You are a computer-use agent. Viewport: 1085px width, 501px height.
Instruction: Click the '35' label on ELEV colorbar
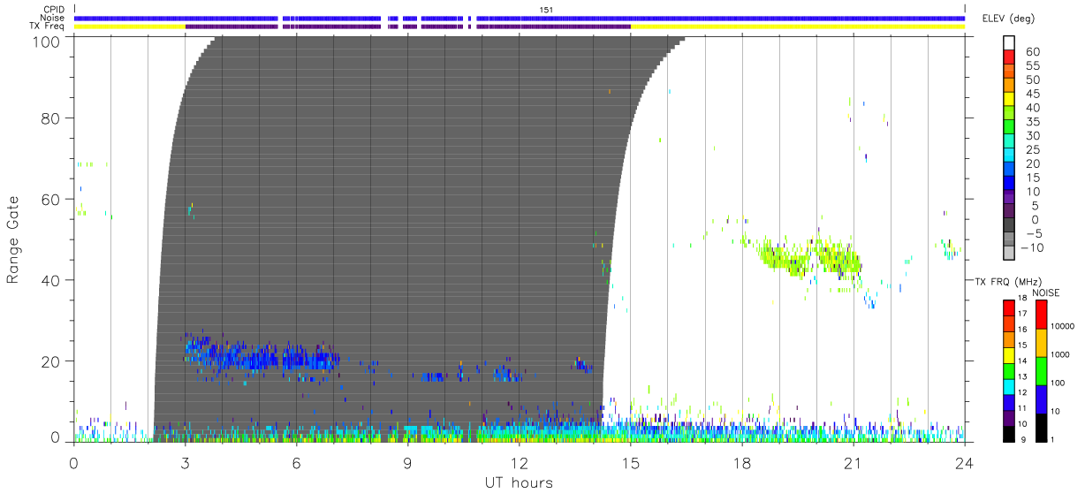[x=1032, y=121]
